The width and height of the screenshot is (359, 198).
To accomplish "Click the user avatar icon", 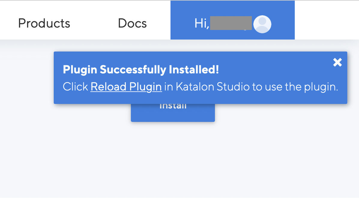I will coord(262,24).
